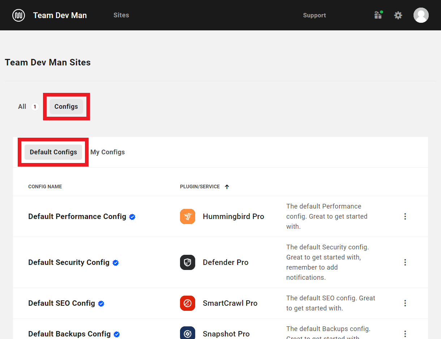441x339 pixels.
Task: Click the Hummingbird Pro label
Action: point(234,216)
